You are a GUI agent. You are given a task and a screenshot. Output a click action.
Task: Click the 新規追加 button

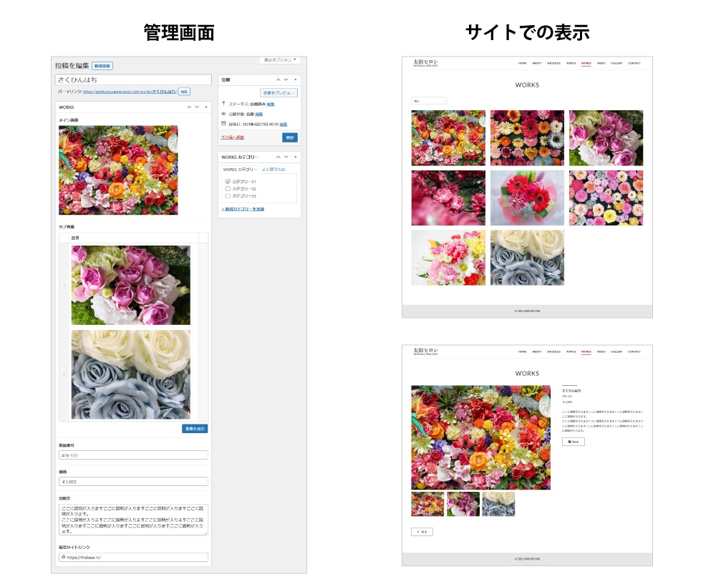[x=102, y=66]
